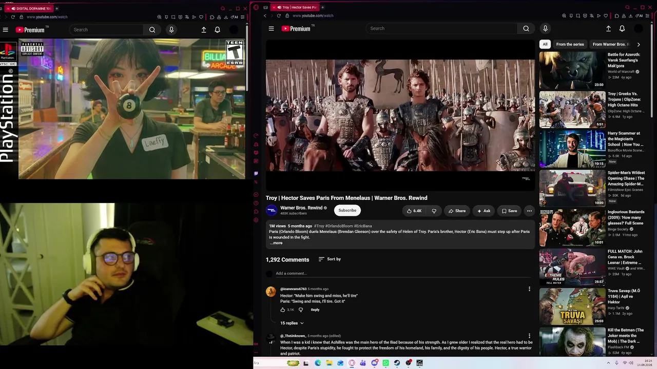Open YouTube Premium home in the Troy window
The width and height of the screenshot is (657, 369).
coord(296,29)
